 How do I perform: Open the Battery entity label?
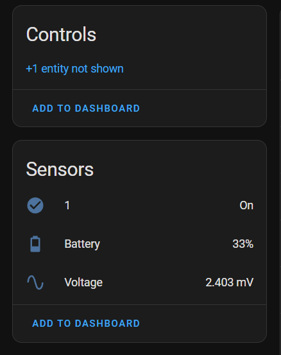(x=82, y=244)
